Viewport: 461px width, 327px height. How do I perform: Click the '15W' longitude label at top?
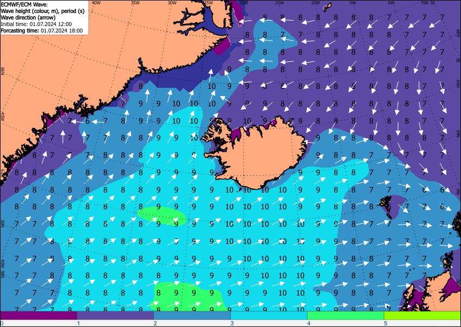pyautogui.click(x=279, y=3)
